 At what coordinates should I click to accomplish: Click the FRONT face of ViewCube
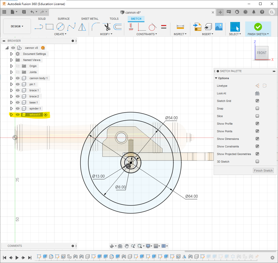point(261,53)
